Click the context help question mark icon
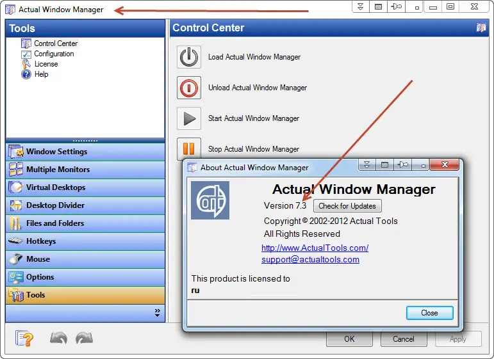The width and height of the screenshot is (494, 359). [24, 339]
